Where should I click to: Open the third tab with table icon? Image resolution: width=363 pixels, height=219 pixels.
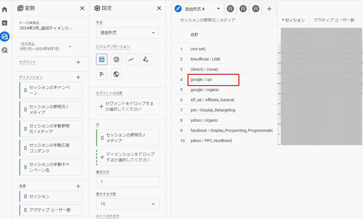[x=243, y=9]
